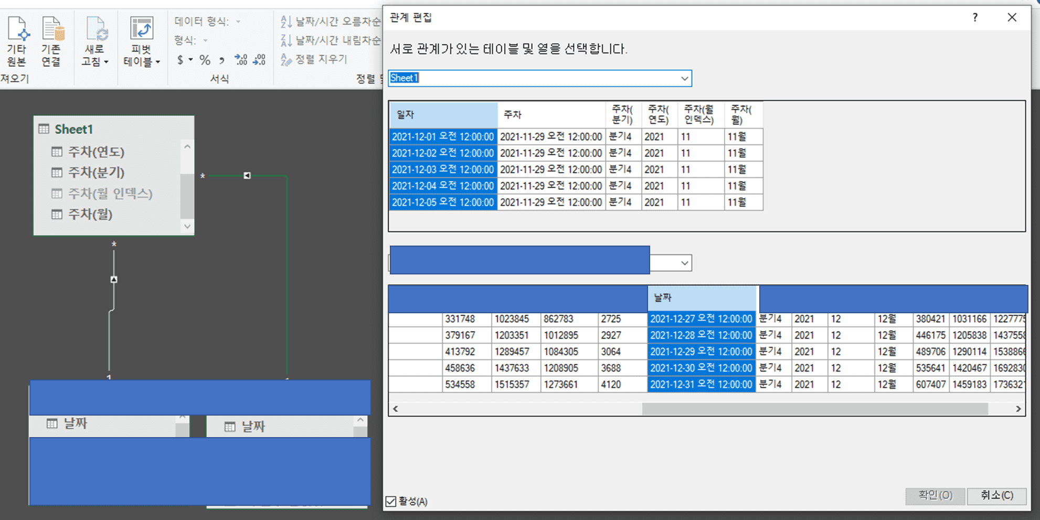Click the cell with value 607407
Viewport: 1040px width, 520px height.
(931, 384)
